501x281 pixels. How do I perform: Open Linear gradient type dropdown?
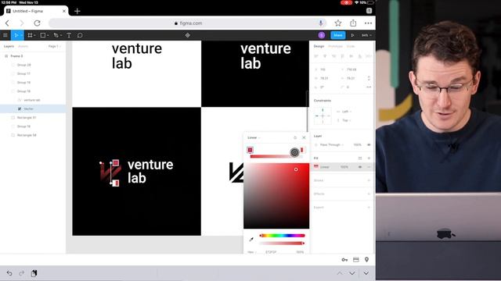tap(254, 137)
